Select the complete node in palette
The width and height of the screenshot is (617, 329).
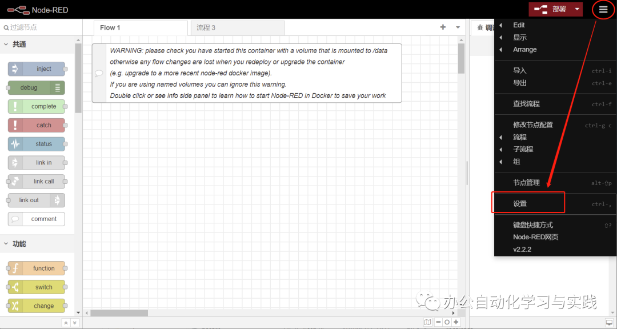tap(37, 106)
